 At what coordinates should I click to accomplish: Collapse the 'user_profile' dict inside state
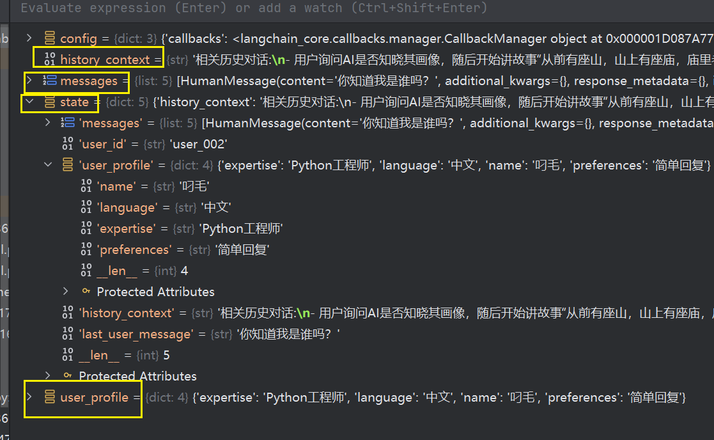tap(48, 165)
